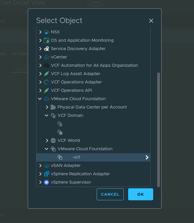
Task: Click the OS and Application Monitoring icon
Action: (46, 40)
